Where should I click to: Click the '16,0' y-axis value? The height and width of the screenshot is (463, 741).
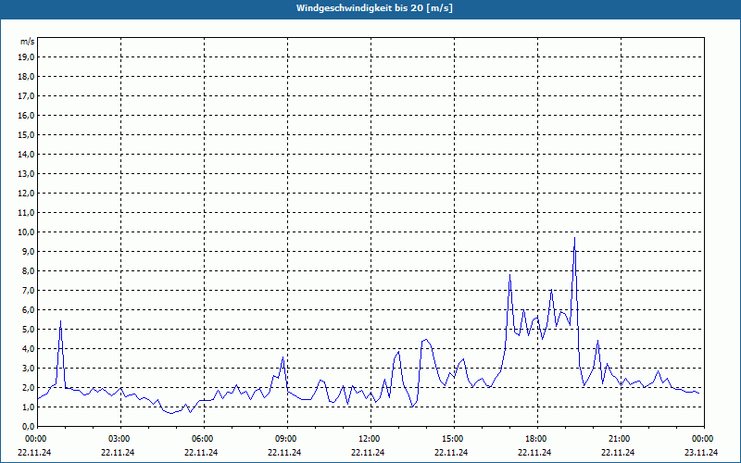pyautogui.click(x=26, y=115)
